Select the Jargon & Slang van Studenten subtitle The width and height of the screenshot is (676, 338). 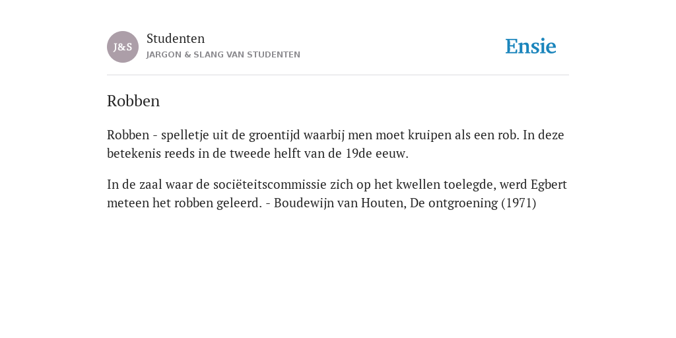coord(223,55)
